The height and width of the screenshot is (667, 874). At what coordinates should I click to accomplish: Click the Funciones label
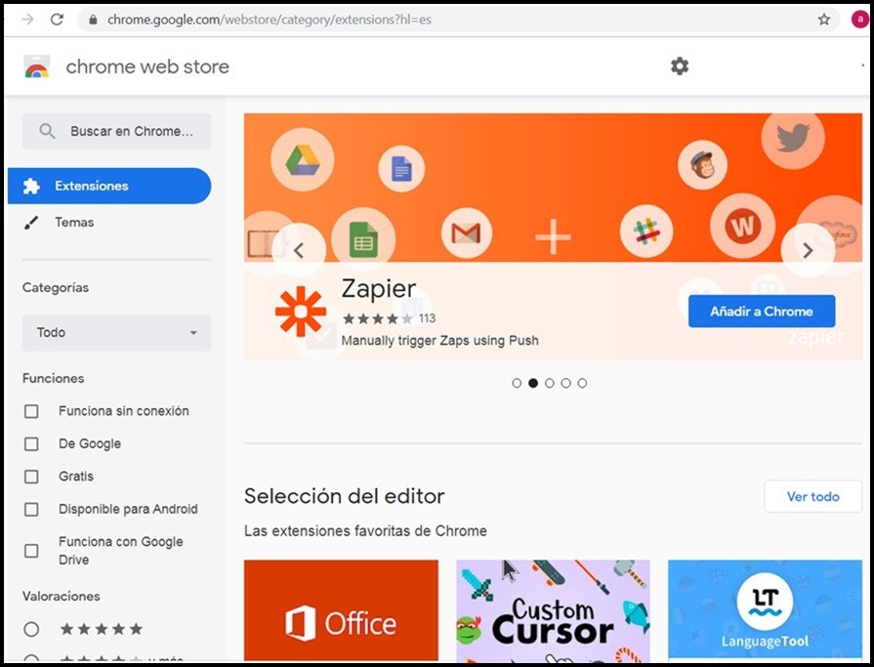54,378
